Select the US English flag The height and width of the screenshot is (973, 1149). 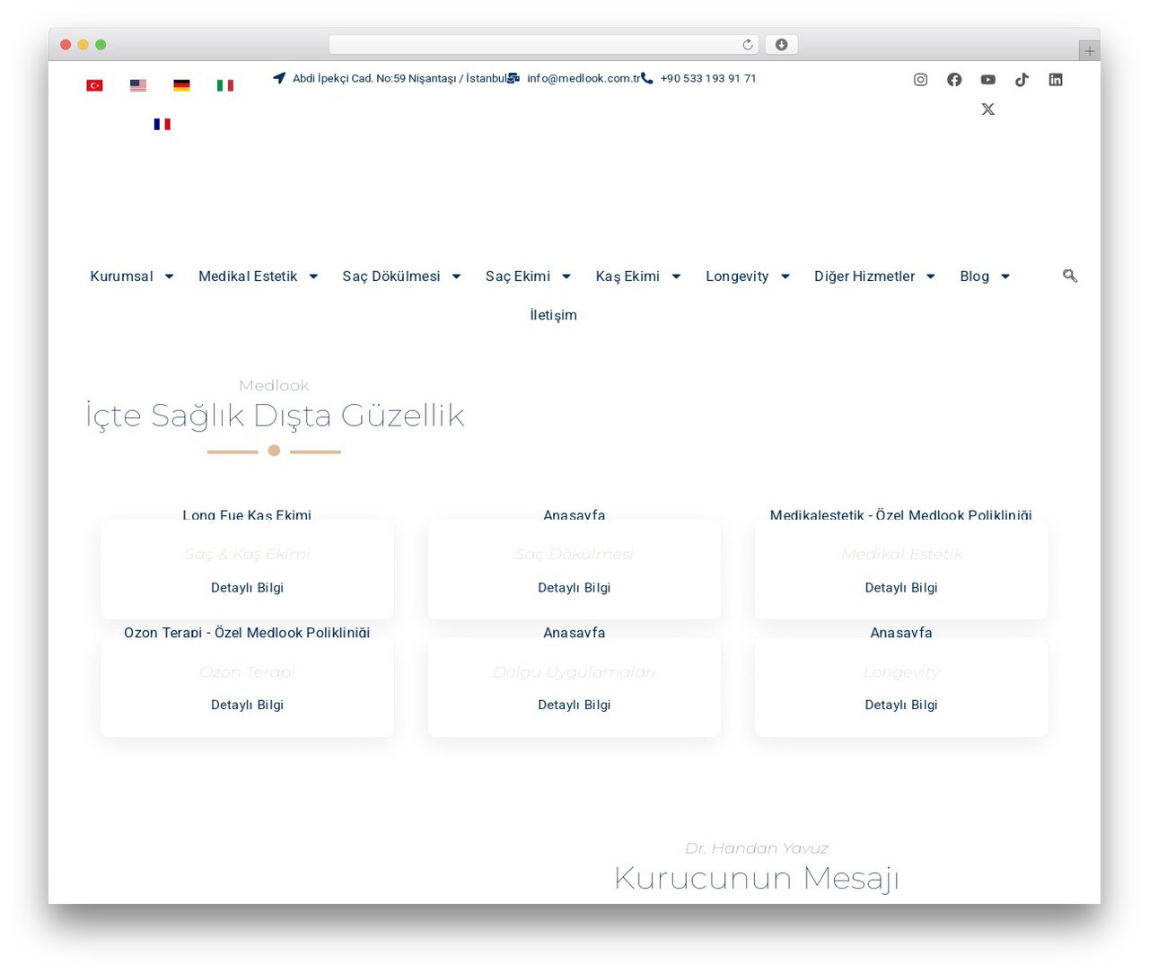138,85
